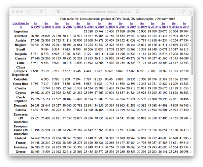
Task: Open the Share menu
Action: tap(174, 12)
